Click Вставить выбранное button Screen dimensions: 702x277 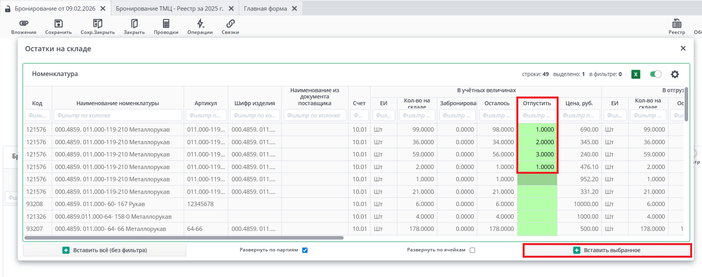(607, 250)
